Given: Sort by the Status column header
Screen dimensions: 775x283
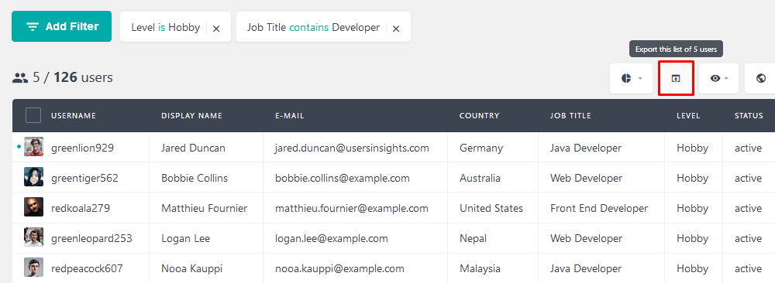Looking at the screenshot, I should [x=749, y=116].
